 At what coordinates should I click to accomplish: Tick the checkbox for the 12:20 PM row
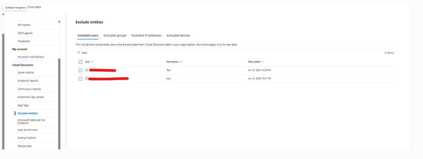[80, 70]
